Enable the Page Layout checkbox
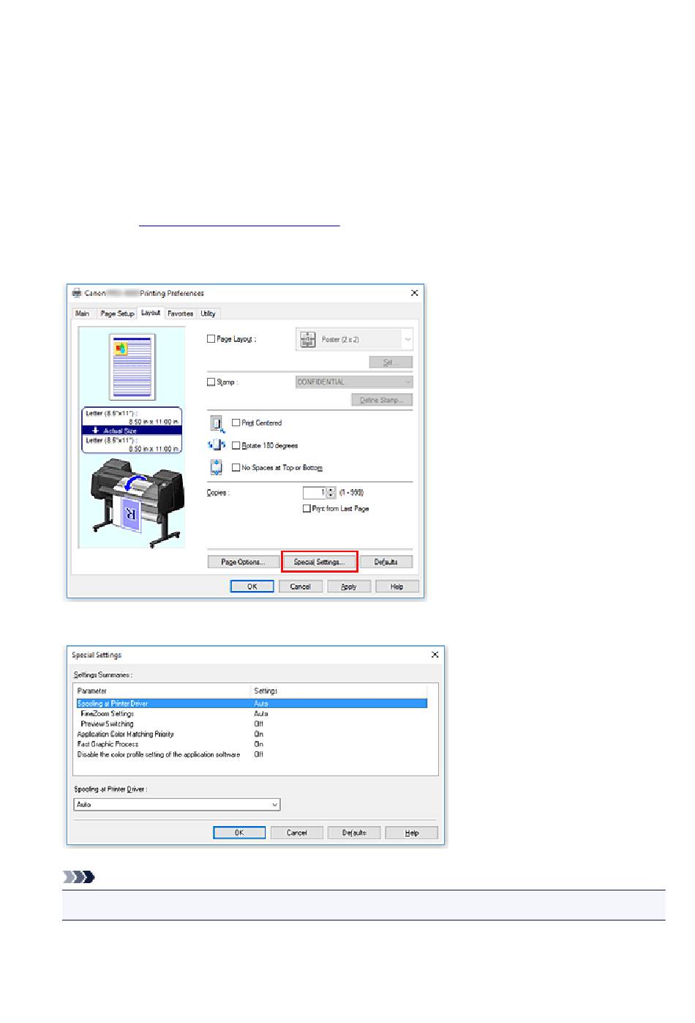The height and width of the screenshot is (1023, 695). [x=211, y=339]
